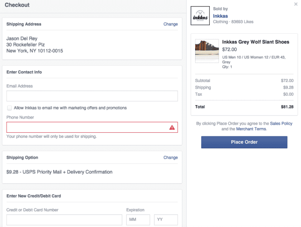Click the New York, NY 10112-0015 line
The height and width of the screenshot is (227, 301).
tap(34, 51)
